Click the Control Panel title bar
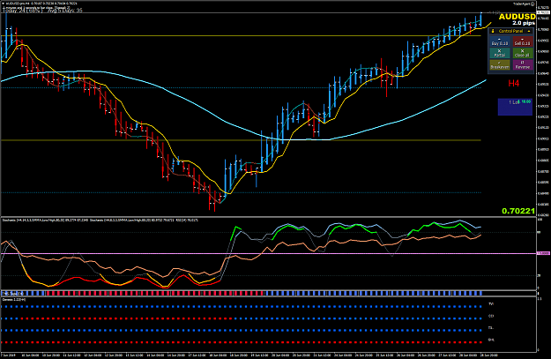Viewport: 551px width, 359px height. click(510, 31)
